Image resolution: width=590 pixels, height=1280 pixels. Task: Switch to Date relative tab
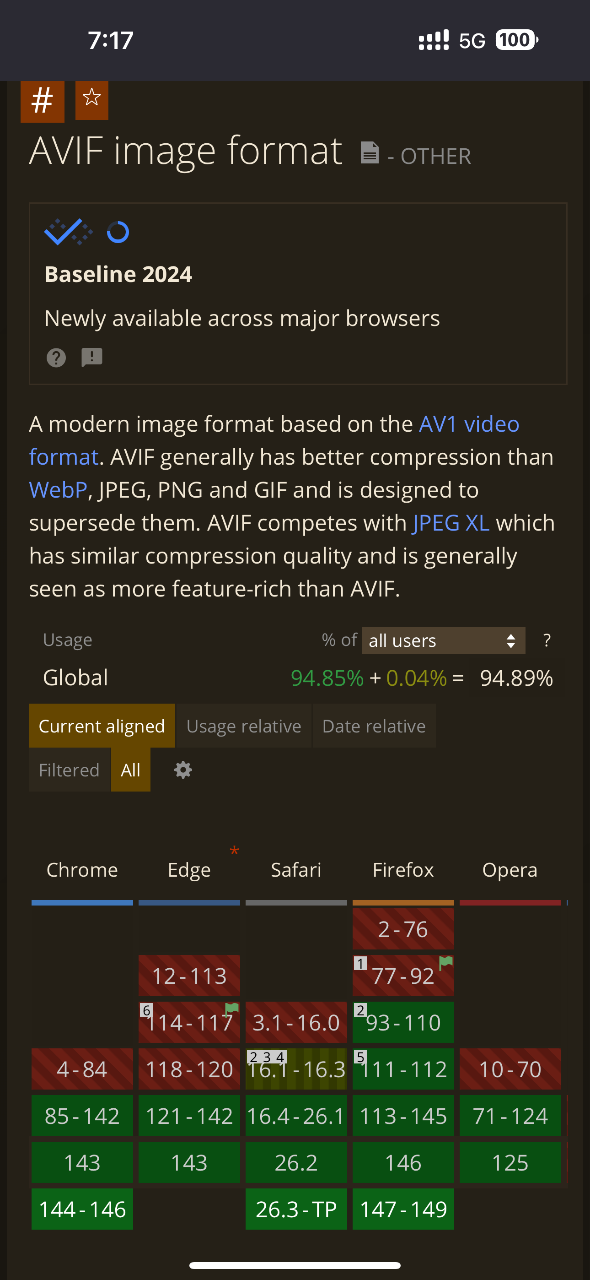coord(374,726)
